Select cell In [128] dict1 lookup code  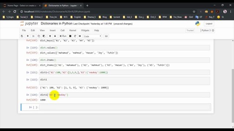click(125, 95)
